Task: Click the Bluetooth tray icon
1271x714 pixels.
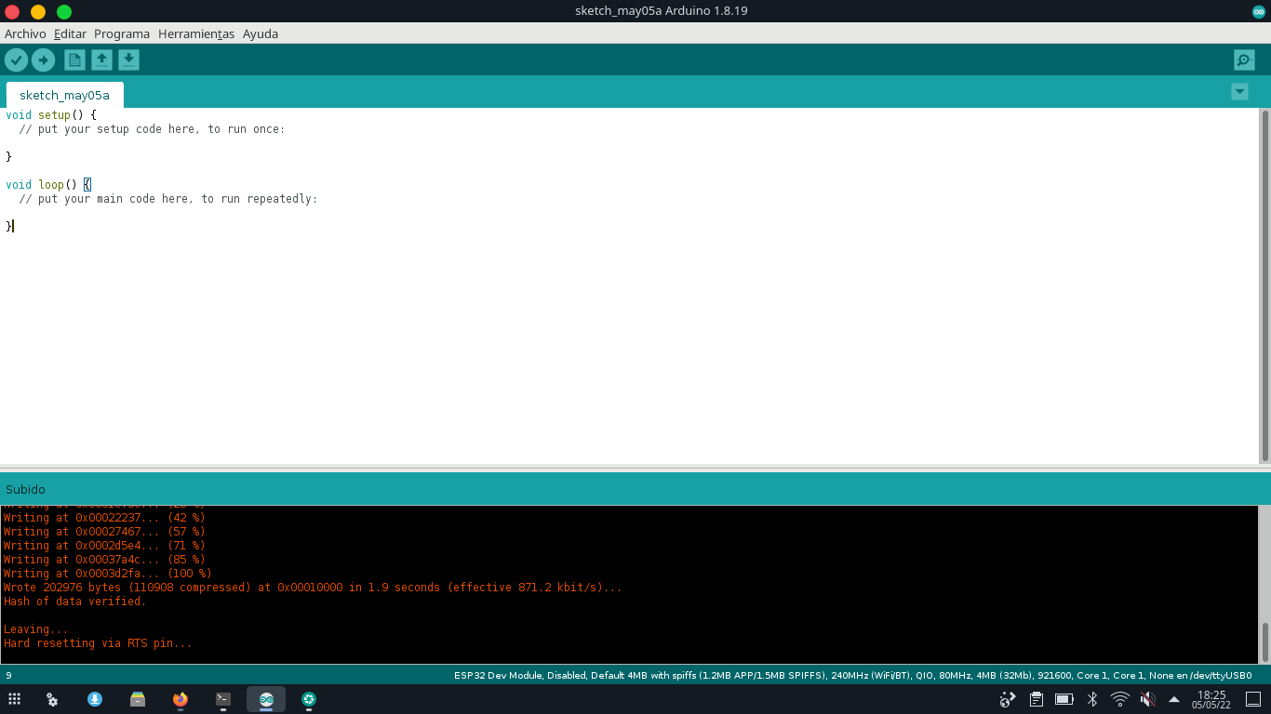Action: [1092, 699]
